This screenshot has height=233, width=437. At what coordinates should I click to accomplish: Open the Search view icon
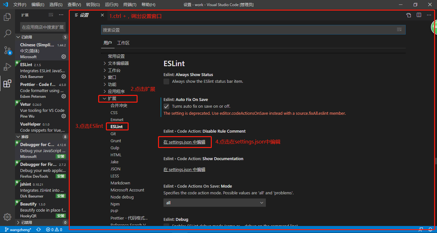point(7,34)
